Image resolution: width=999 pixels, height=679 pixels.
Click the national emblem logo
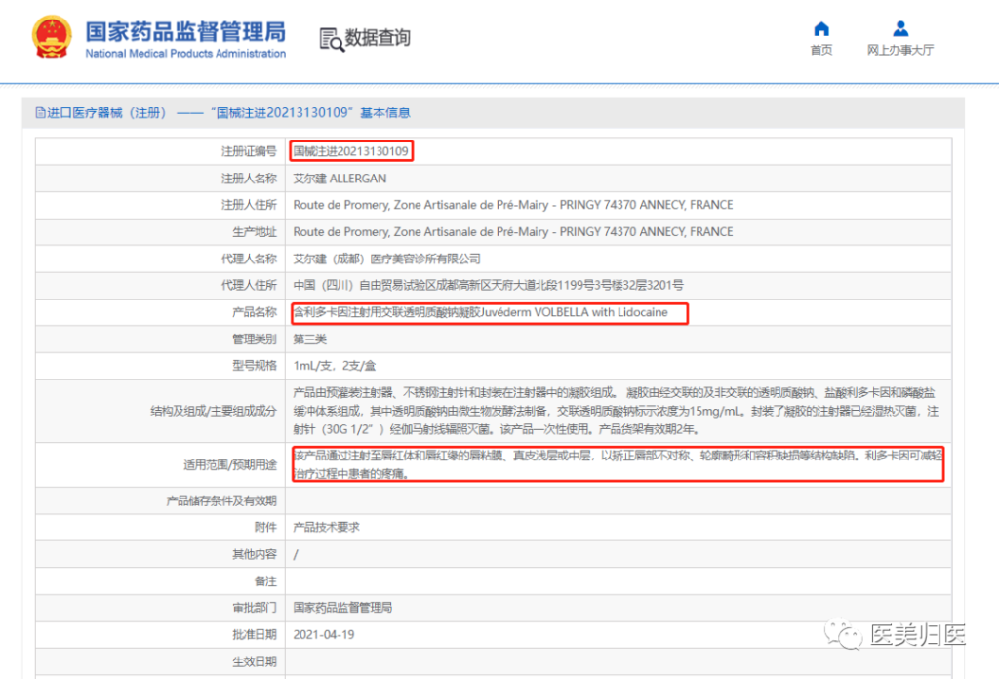pos(52,37)
